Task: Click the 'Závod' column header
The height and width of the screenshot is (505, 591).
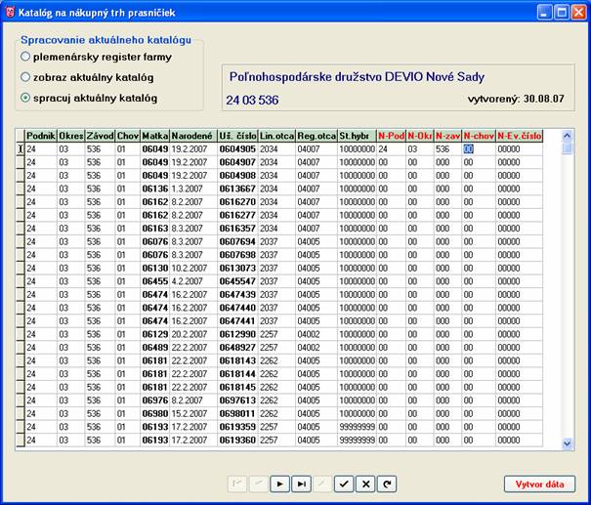Action: 101,136
